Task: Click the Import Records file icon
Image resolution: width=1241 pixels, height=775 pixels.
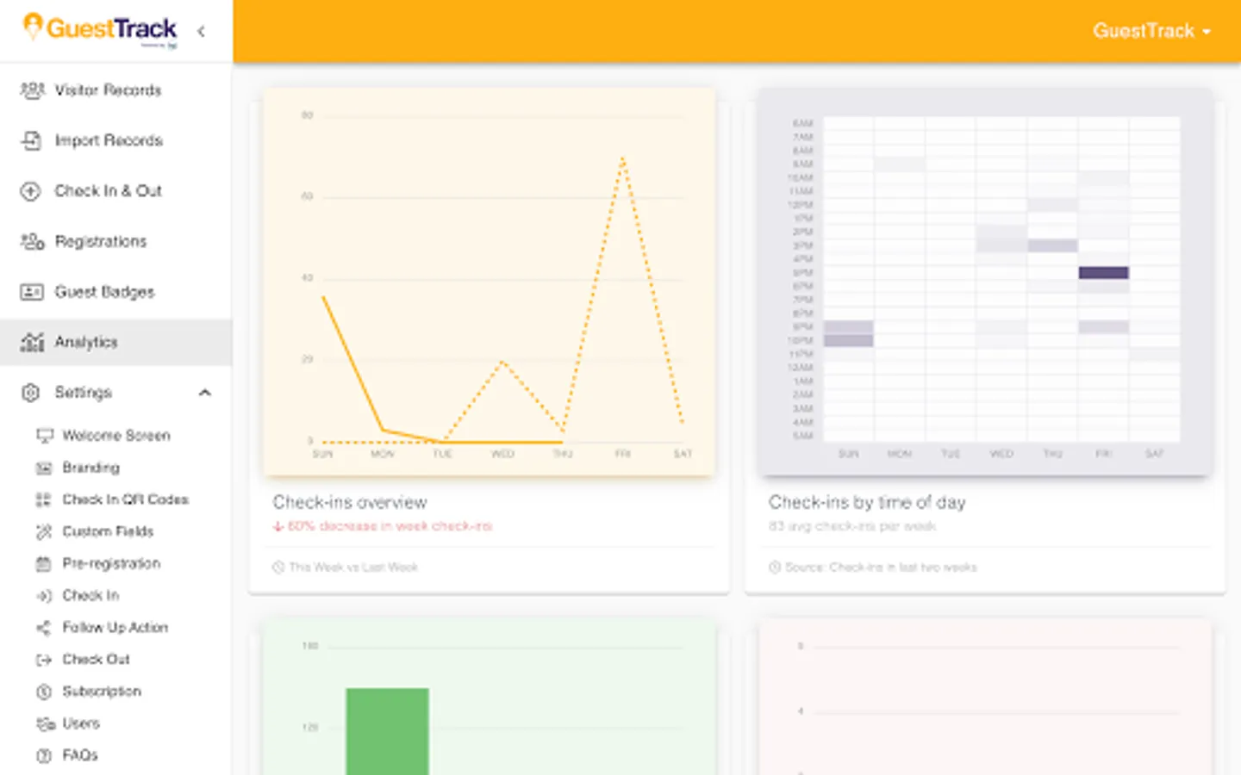Action: click(32, 140)
